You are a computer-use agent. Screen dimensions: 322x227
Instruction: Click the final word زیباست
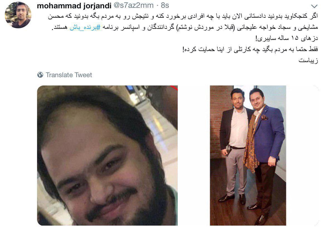[308, 60]
